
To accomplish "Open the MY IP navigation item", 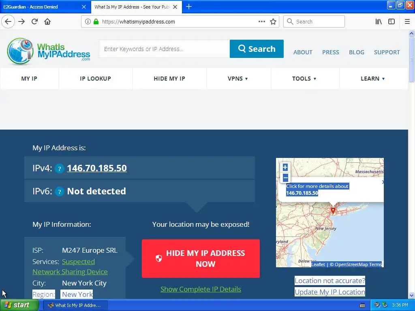I will (29, 79).
